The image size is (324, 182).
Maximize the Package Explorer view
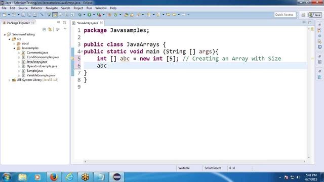[64, 23]
